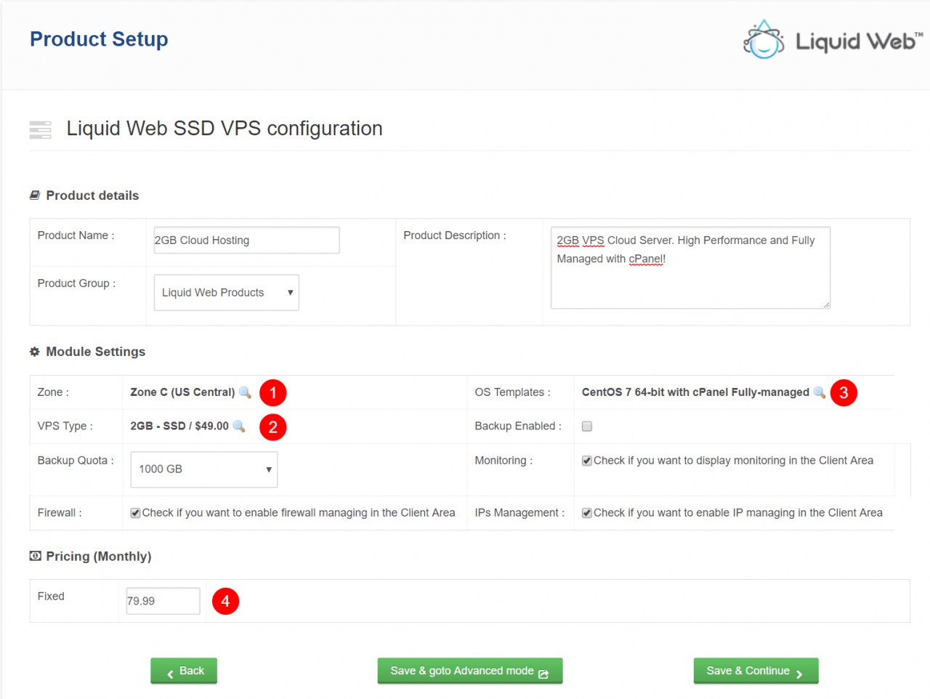Click the Firewall label

60,513
